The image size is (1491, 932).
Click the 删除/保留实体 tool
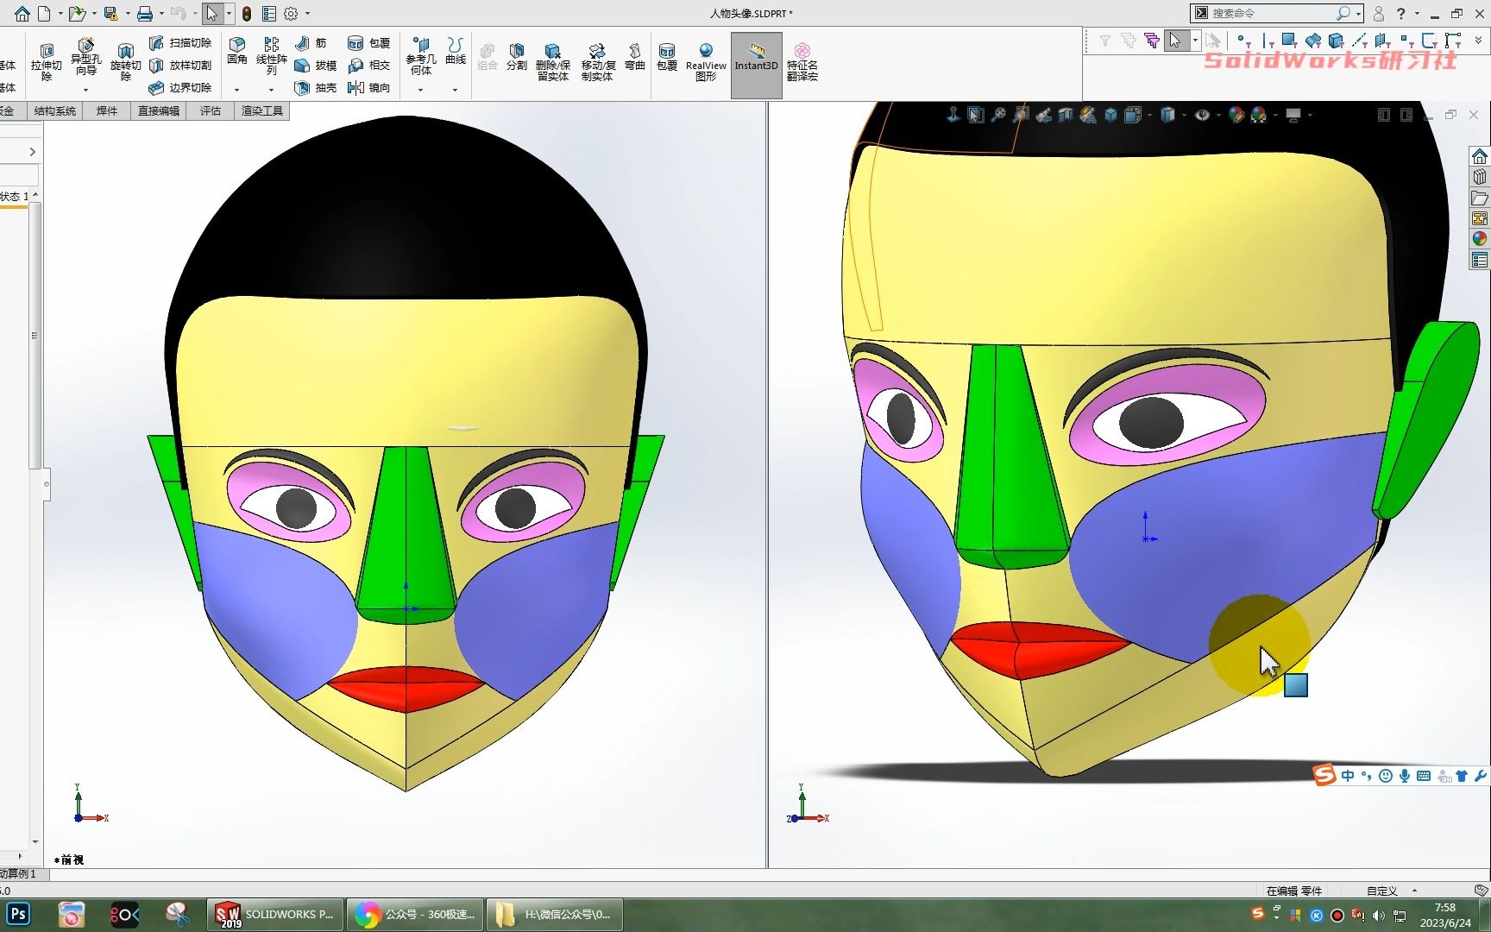click(x=553, y=62)
